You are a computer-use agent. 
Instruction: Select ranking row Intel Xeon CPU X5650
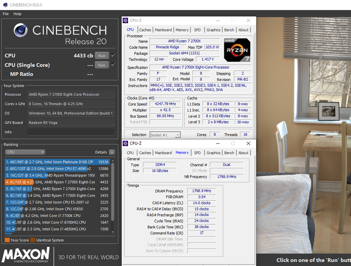[57, 209]
